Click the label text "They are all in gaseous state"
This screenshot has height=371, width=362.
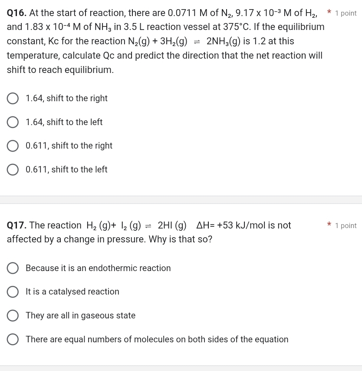pyautogui.click(x=80, y=316)
